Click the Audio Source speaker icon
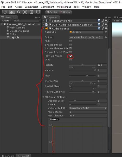 pos(46,29)
